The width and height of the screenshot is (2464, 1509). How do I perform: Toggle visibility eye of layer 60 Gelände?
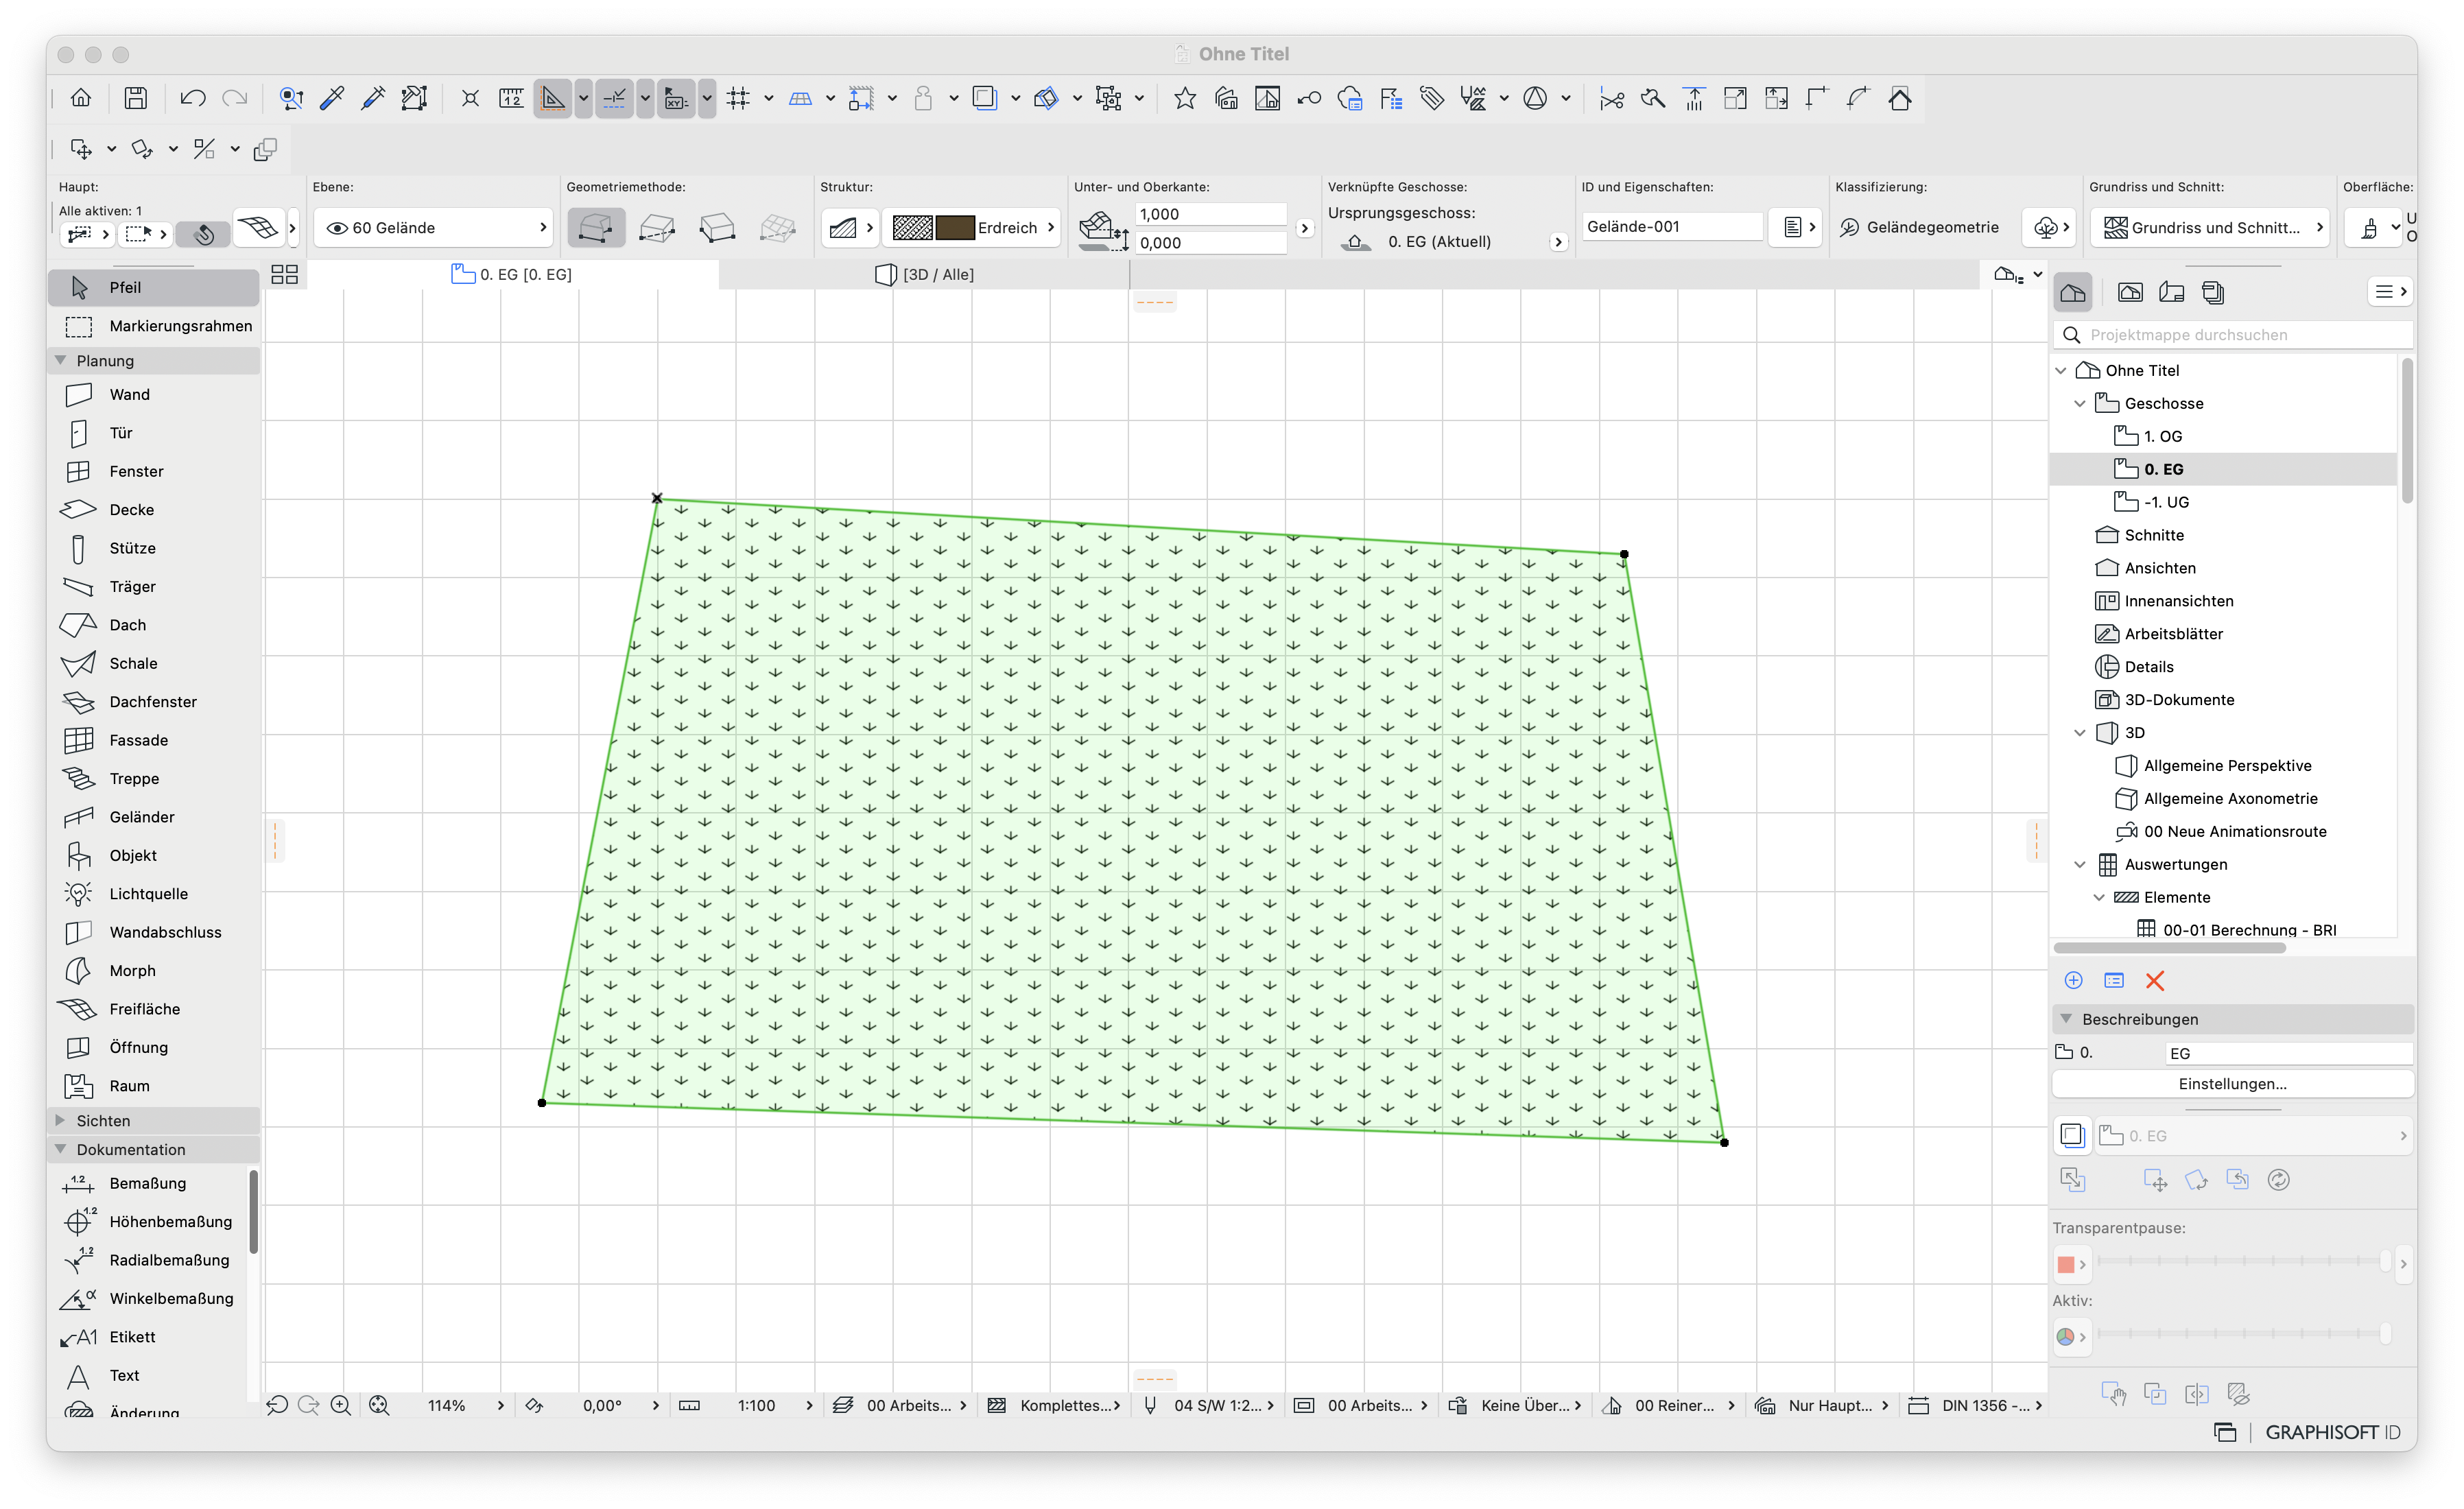[x=337, y=228]
